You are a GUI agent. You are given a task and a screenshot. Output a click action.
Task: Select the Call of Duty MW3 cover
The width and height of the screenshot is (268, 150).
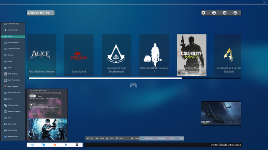click(192, 55)
